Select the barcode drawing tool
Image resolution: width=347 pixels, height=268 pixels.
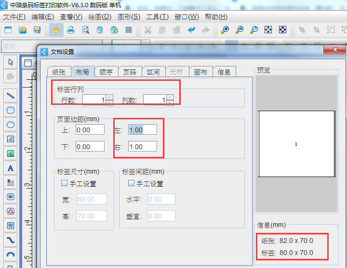tap(10, 197)
